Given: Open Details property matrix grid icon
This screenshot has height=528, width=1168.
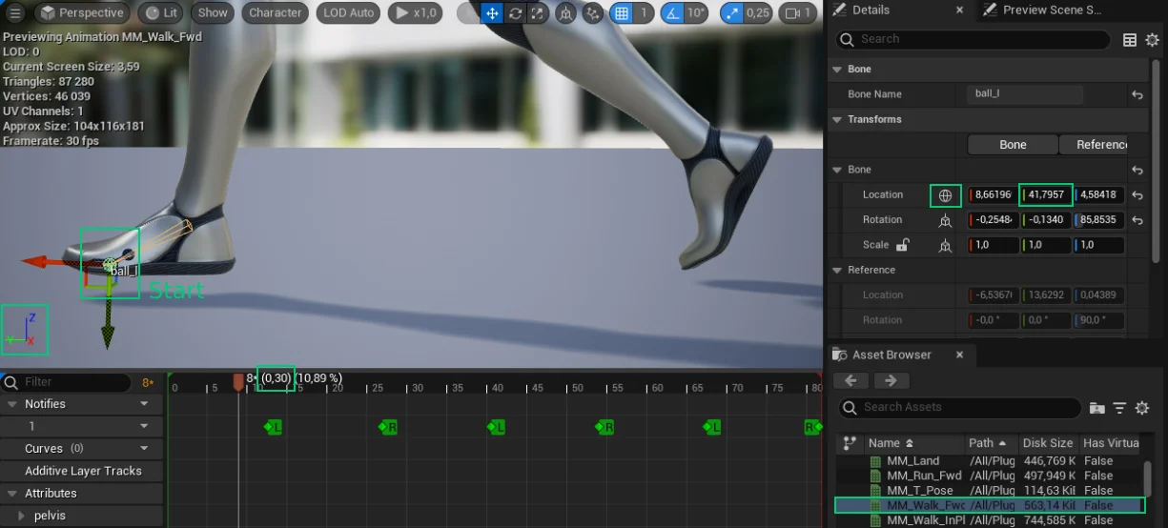Looking at the screenshot, I should (1130, 39).
